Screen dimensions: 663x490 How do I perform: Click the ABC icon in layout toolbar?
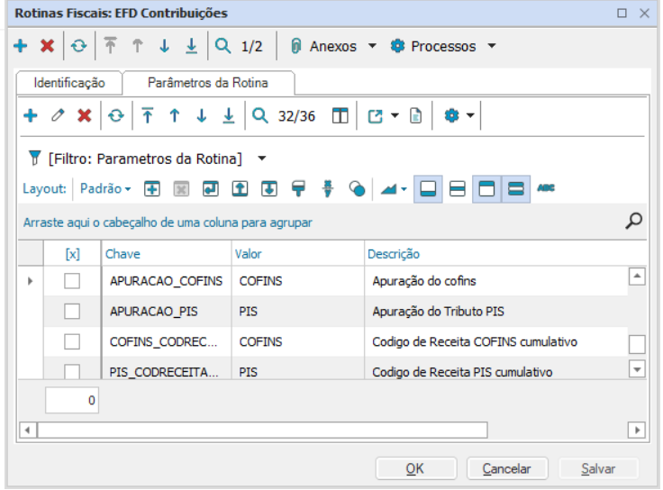(x=546, y=188)
